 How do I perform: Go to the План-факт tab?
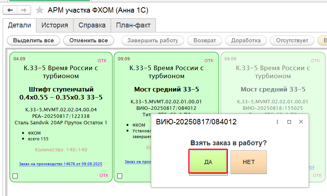coord(133,26)
